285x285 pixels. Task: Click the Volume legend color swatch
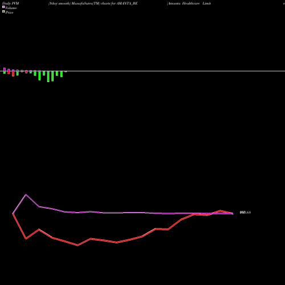click(x=3, y=7)
